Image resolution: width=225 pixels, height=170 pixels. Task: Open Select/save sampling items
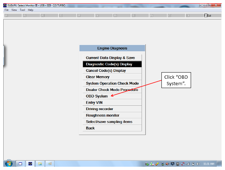click(112, 122)
